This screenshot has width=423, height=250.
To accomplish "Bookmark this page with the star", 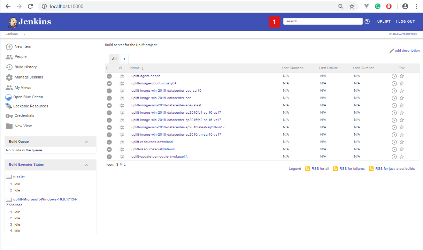I will pyautogui.click(x=352, y=6).
